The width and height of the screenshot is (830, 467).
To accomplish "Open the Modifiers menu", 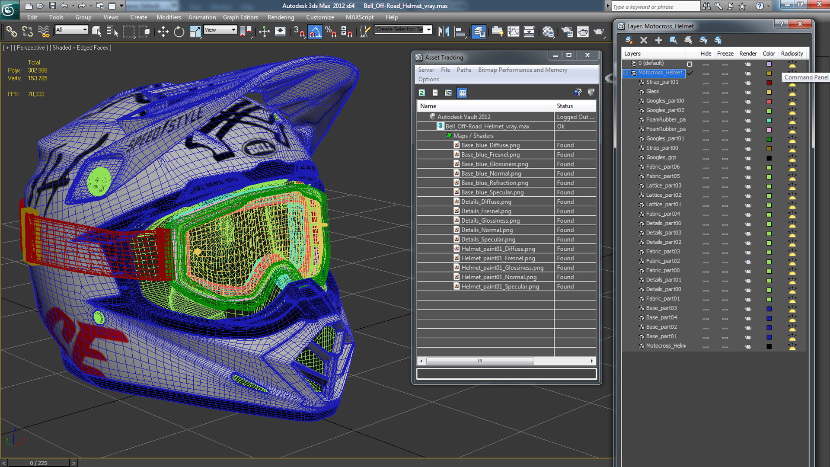I will pos(169,17).
